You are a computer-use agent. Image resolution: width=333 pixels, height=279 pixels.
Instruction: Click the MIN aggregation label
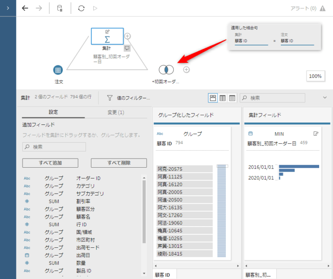pyautogui.click(x=279, y=134)
